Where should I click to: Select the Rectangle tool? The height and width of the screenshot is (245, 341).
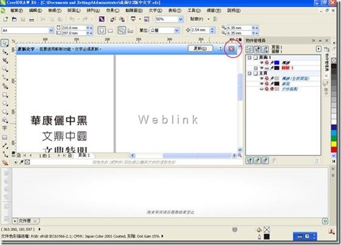(5, 95)
